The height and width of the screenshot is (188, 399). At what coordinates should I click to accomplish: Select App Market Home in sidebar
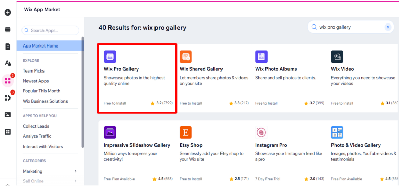tap(50, 46)
